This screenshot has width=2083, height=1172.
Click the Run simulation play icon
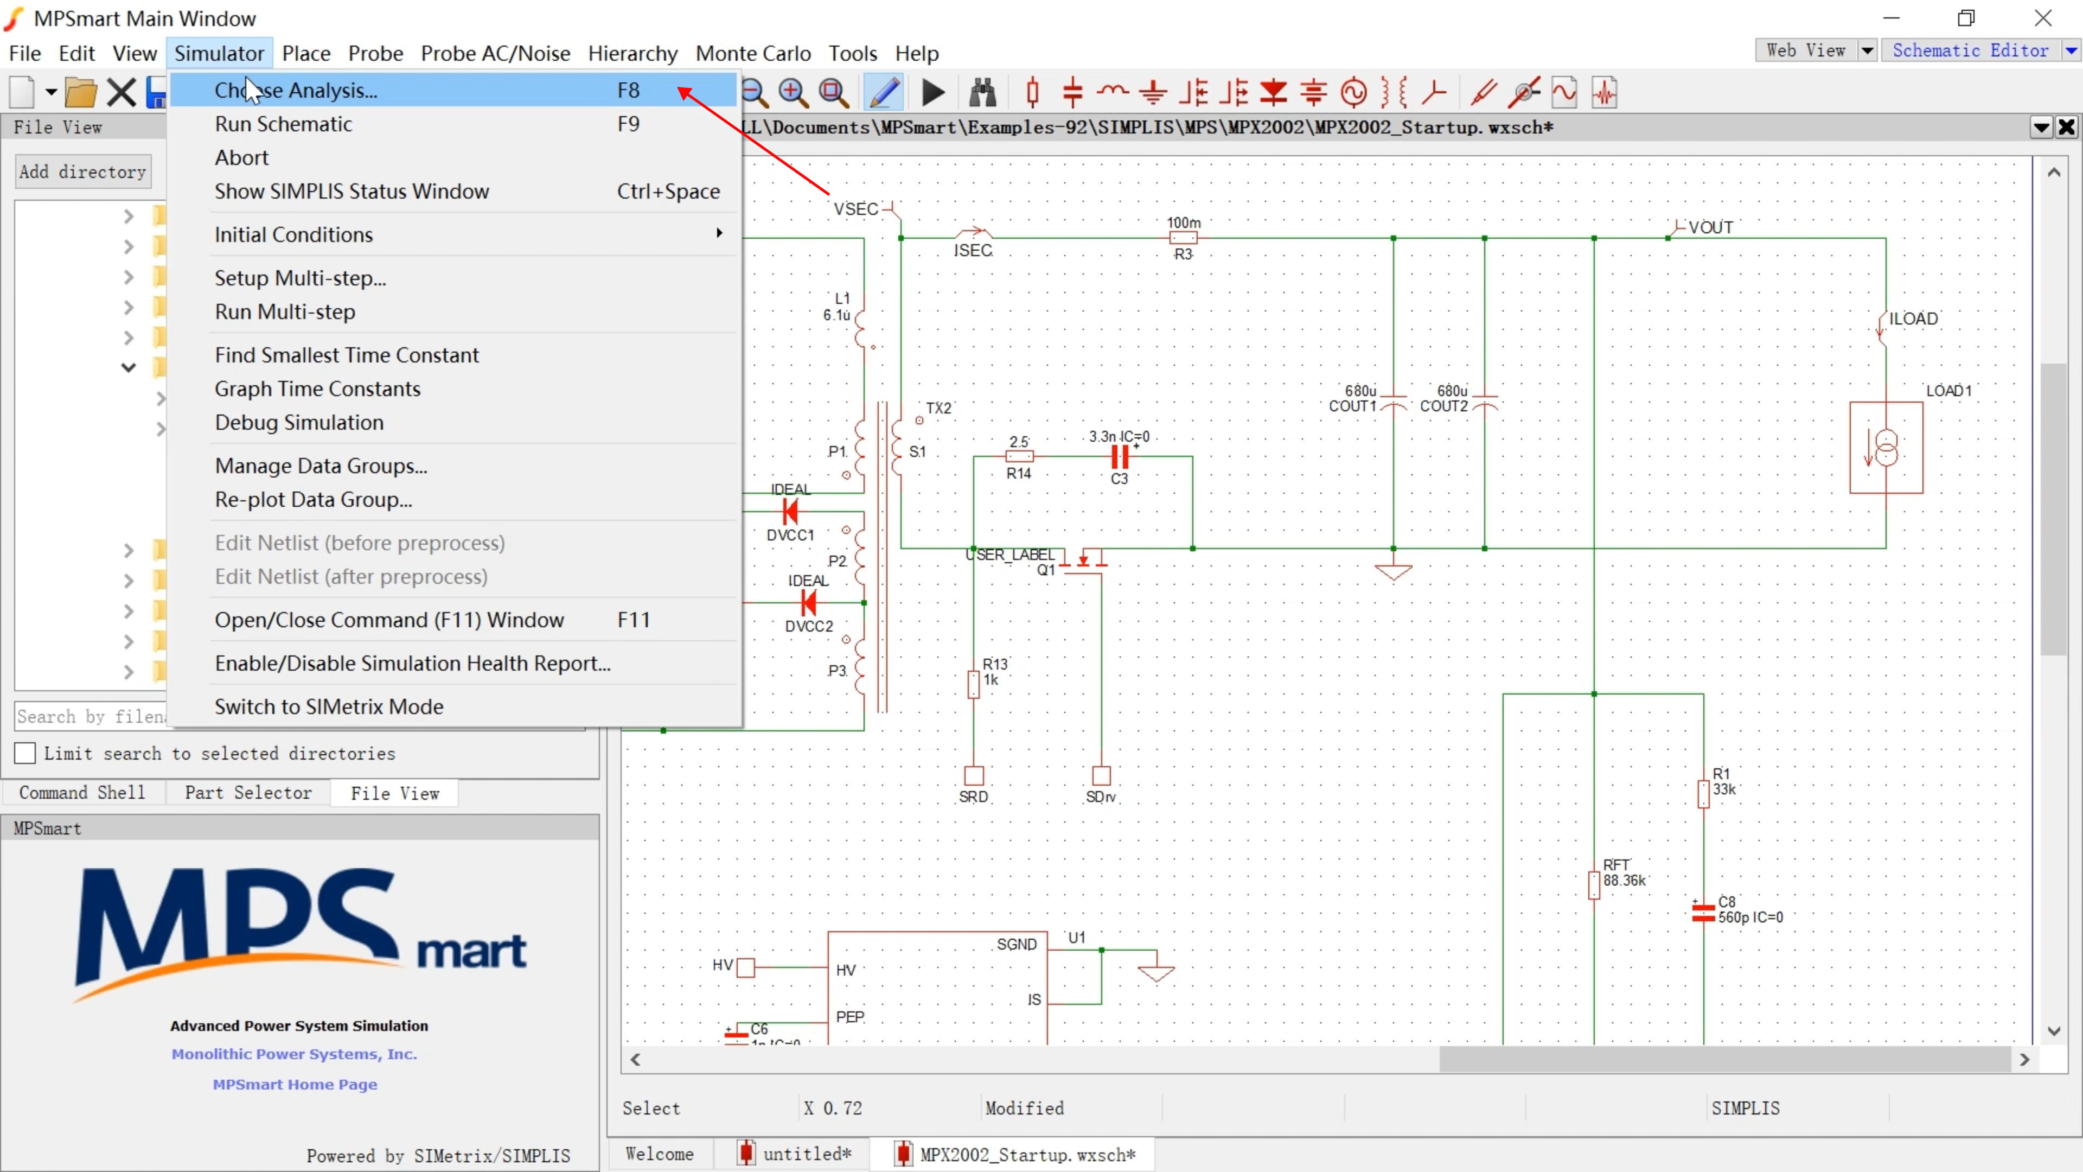pyautogui.click(x=933, y=93)
